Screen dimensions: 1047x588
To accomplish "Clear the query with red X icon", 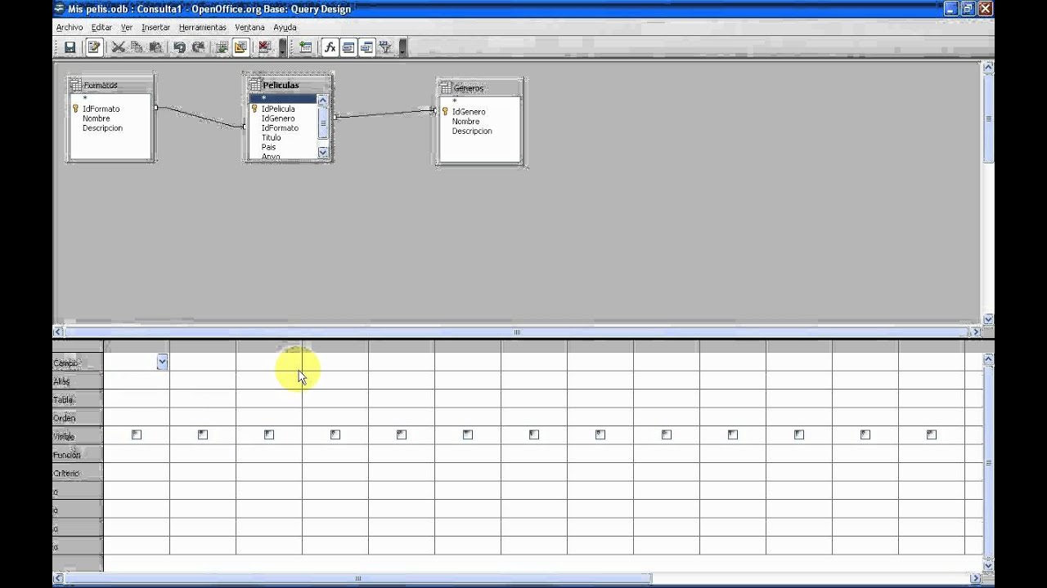I will tap(264, 47).
